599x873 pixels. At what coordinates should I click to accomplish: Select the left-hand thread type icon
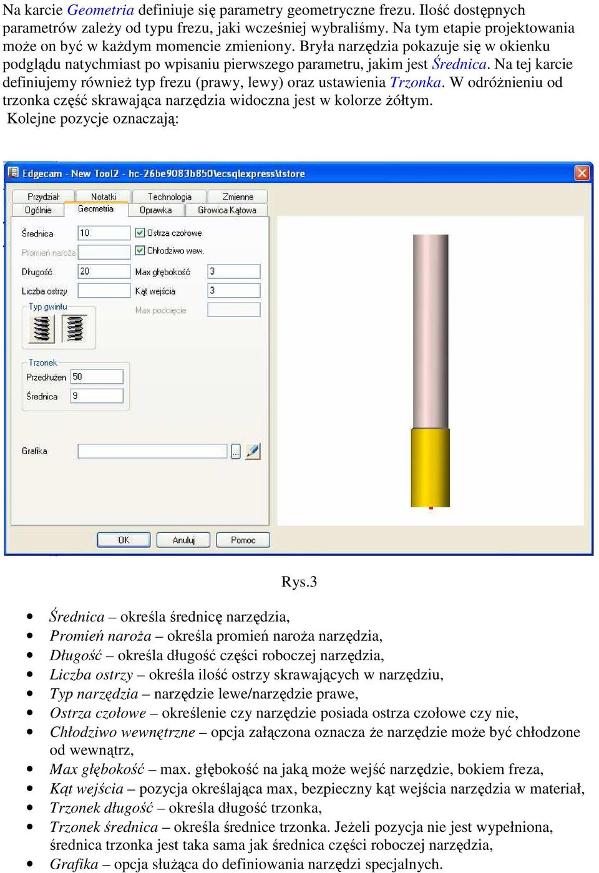click(42, 329)
